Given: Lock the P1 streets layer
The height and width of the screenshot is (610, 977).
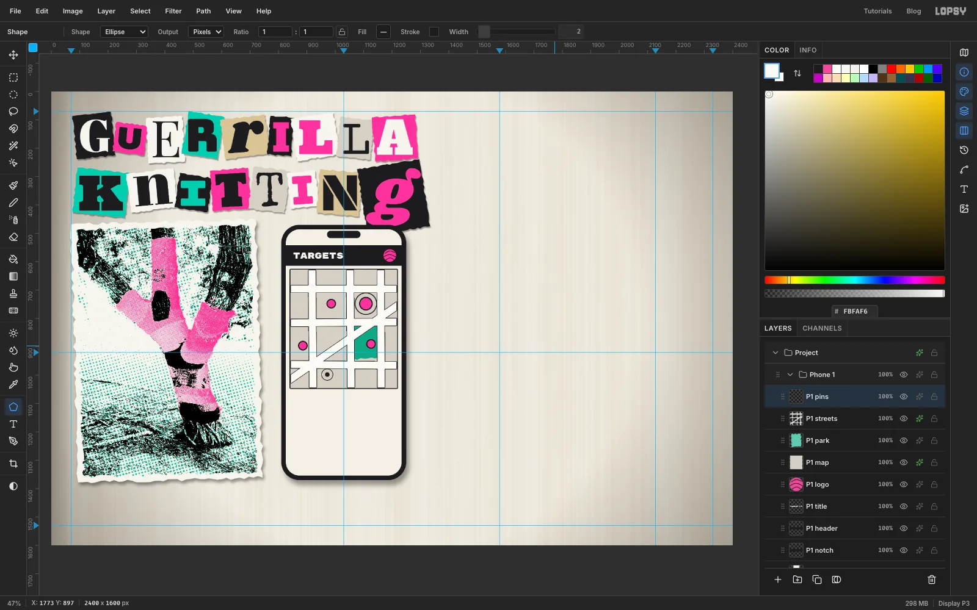Looking at the screenshot, I should pos(934,418).
